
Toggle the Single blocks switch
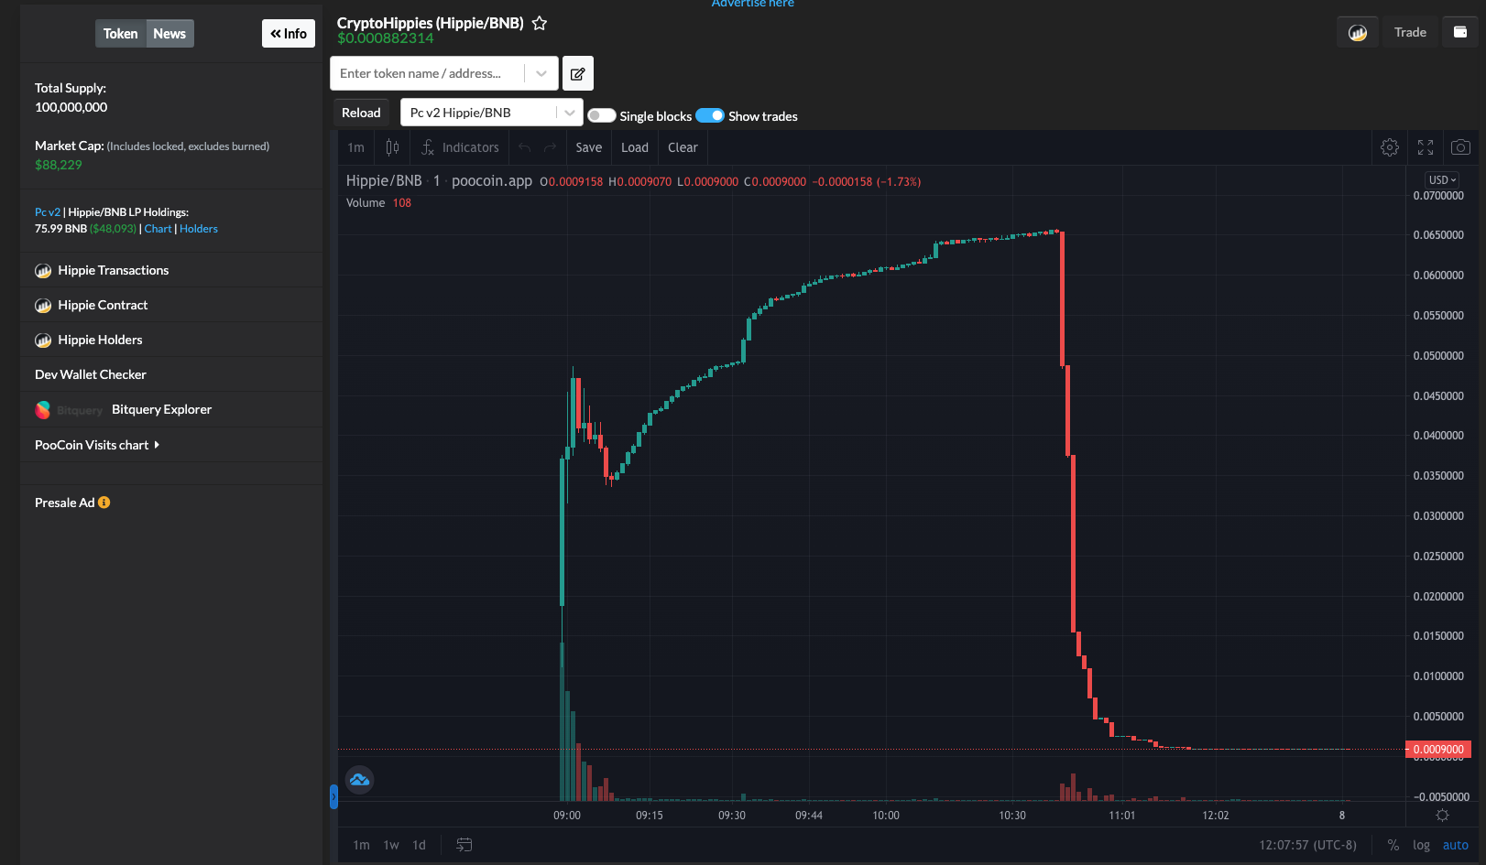601,115
